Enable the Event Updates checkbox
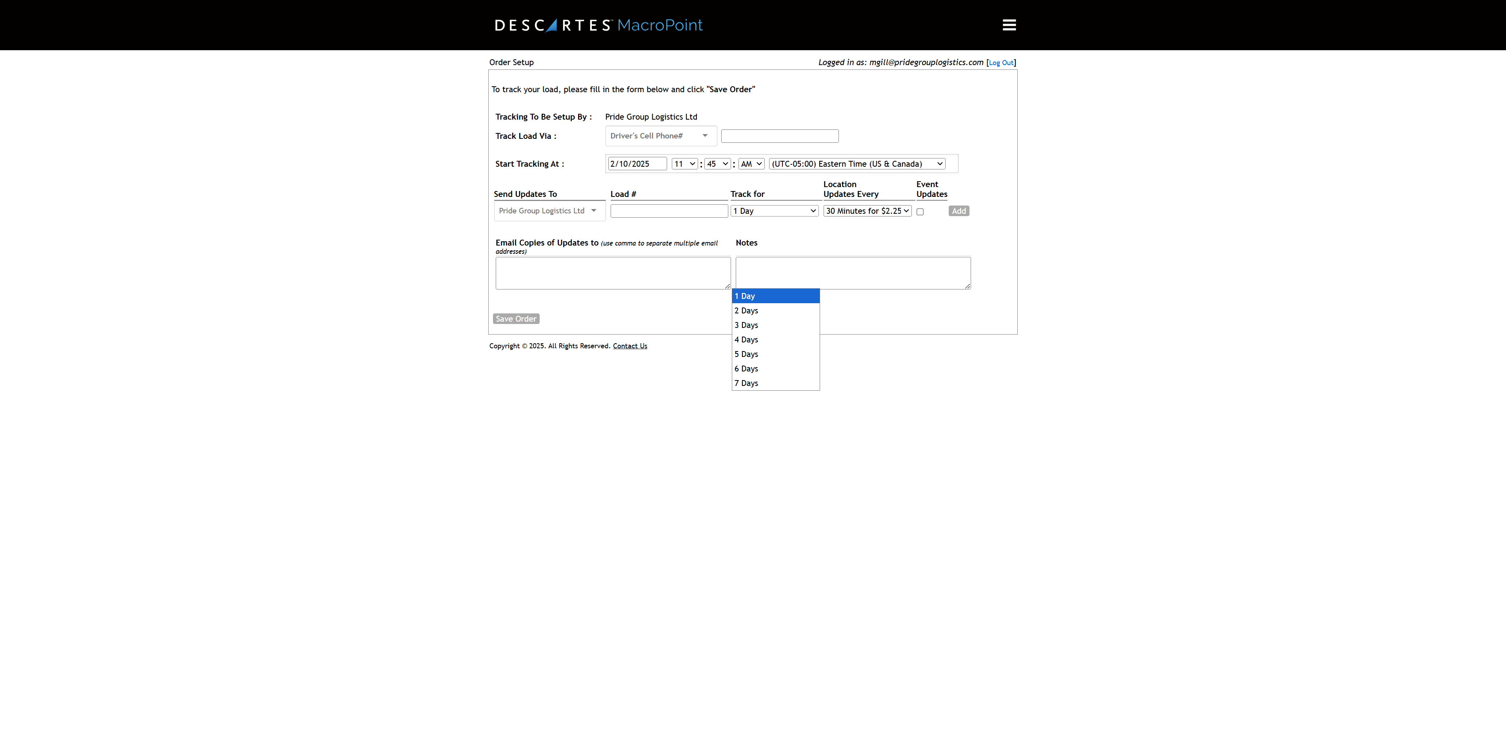The image size is (1506, 748). 920,212
